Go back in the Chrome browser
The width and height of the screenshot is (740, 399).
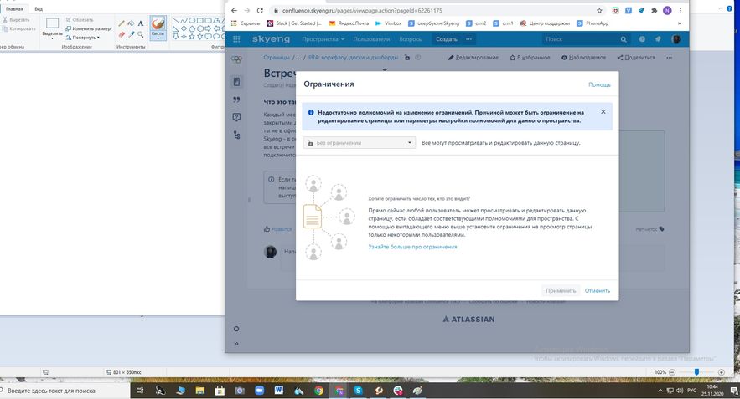[x=234, y=10]
